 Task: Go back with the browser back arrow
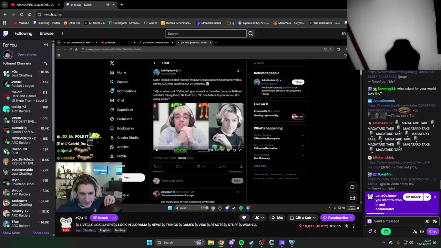point(5,14)
